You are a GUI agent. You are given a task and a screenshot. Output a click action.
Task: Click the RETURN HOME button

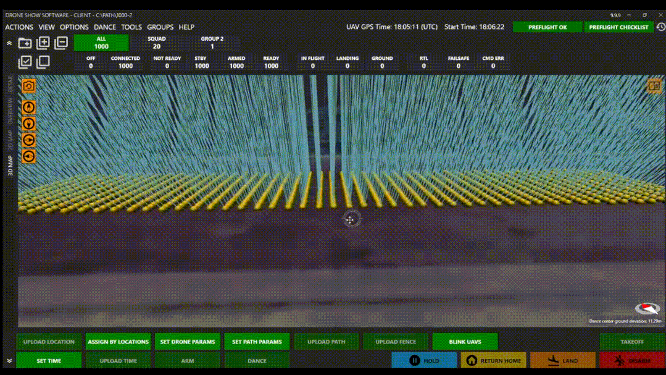tap(493, 360)
